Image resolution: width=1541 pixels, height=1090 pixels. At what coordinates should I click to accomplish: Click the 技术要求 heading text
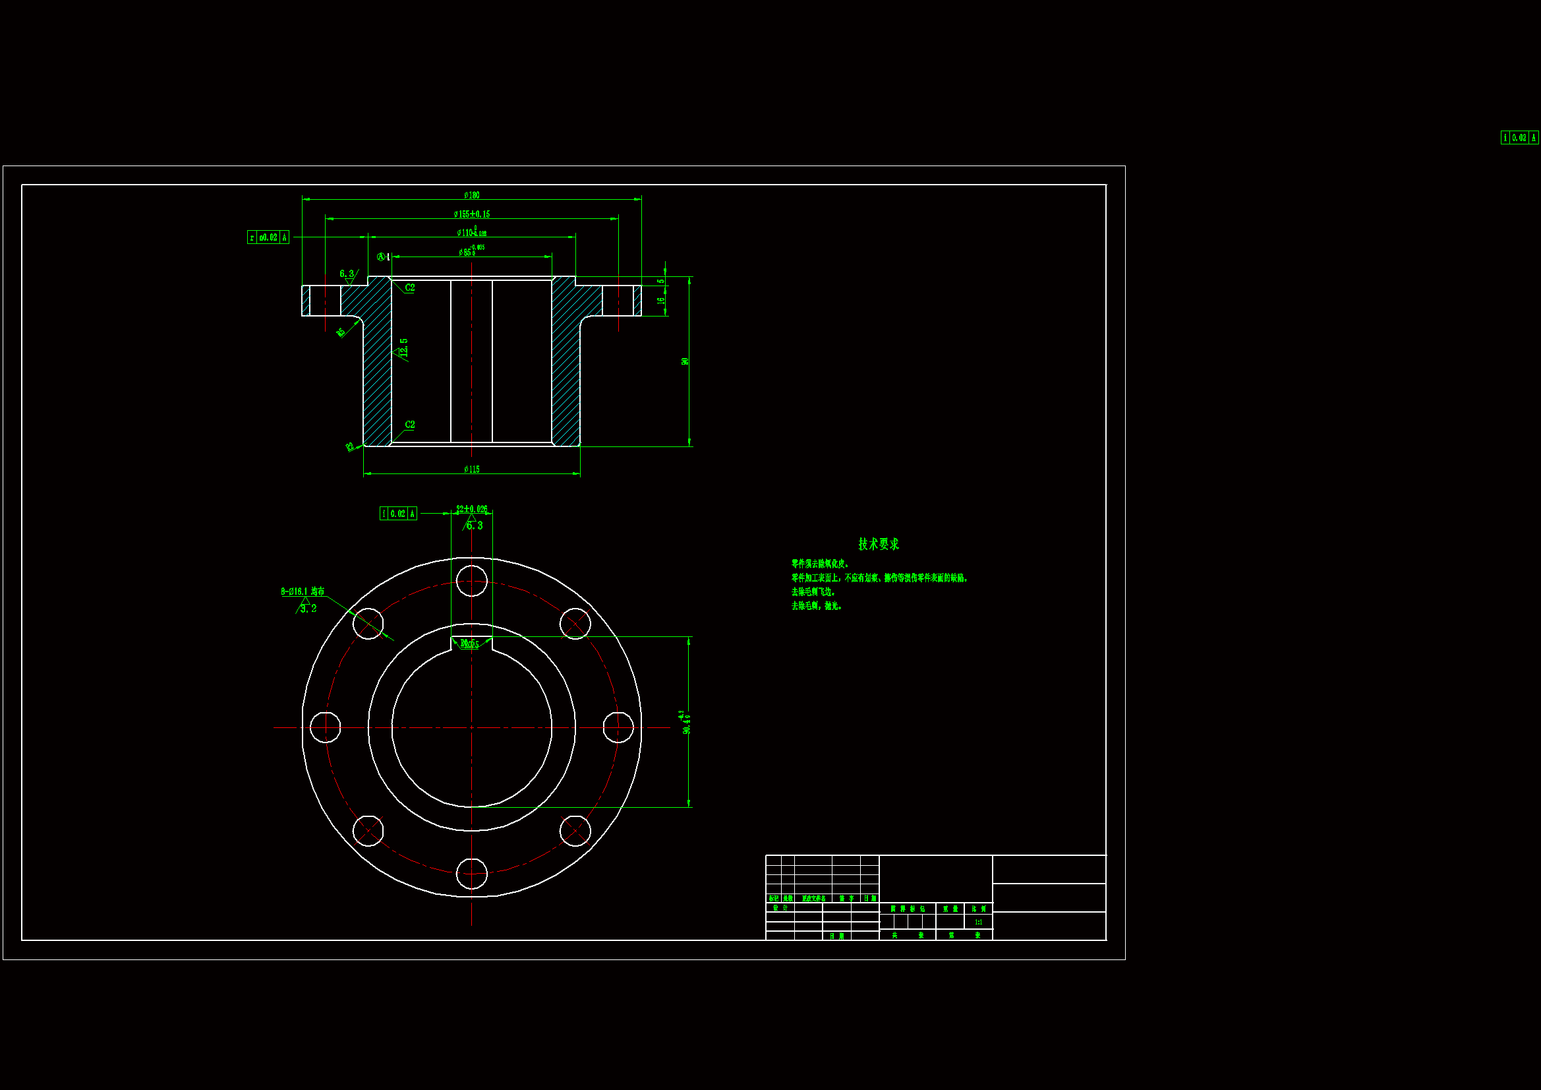coord(878,544)
